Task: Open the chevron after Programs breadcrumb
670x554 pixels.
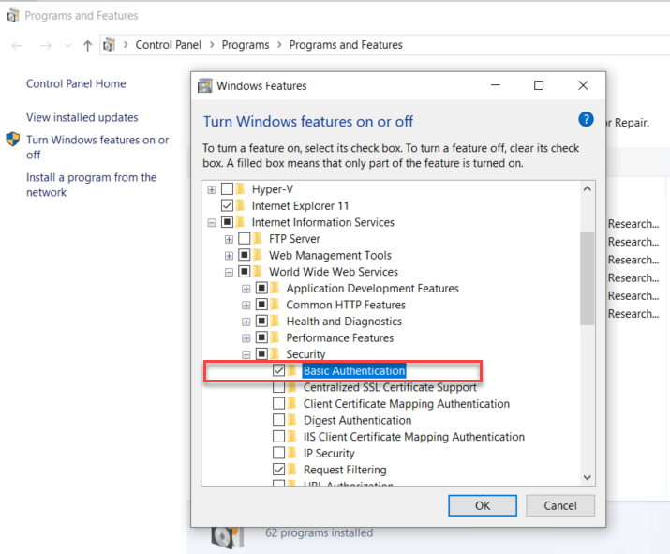Action: [x=279, y=45]
